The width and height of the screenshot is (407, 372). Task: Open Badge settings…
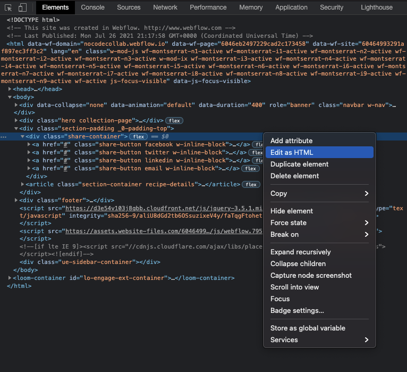tap(319, 310)
